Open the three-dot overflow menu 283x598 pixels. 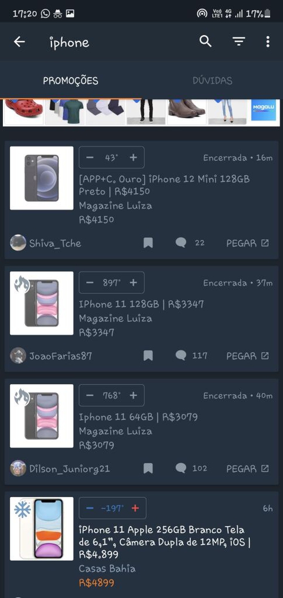(268, 41)
